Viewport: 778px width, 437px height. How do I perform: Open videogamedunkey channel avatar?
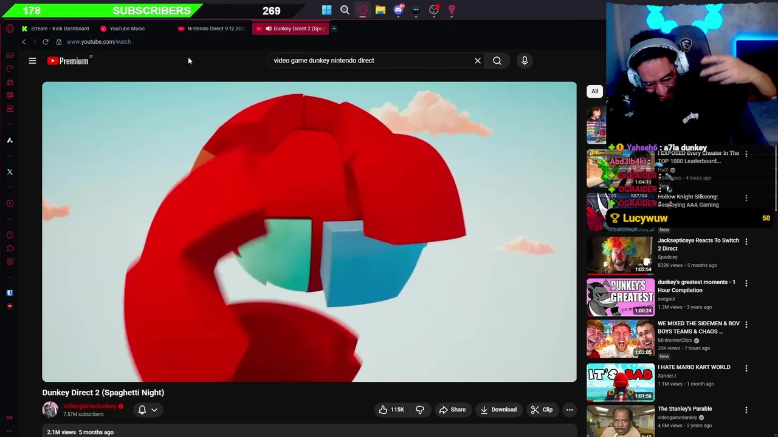[50, 410]
